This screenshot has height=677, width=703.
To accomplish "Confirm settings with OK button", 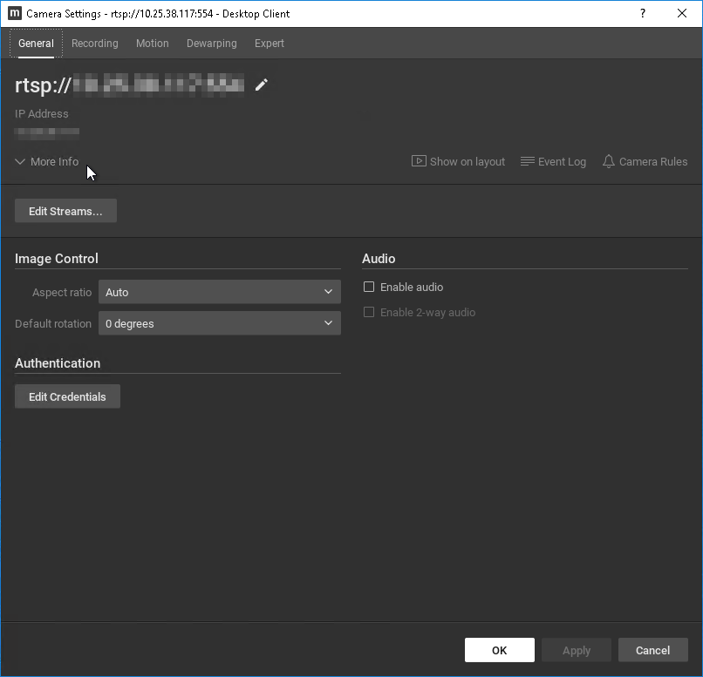I will coord(499,650).
